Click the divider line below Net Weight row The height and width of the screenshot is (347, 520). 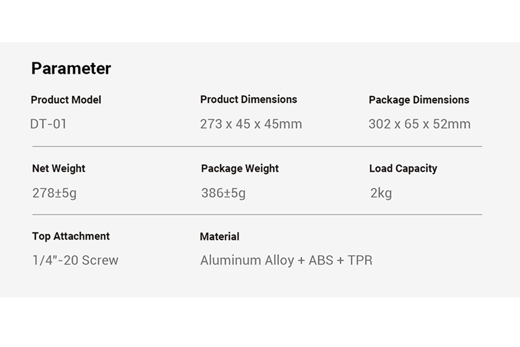[257, 215]
